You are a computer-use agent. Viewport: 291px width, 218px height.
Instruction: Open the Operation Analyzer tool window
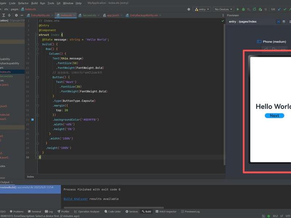click(87, 211)
